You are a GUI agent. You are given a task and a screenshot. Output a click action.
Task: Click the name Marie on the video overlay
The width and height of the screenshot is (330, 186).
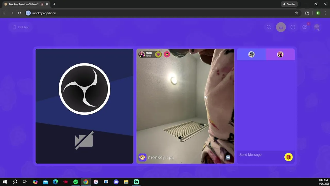tap(149, 53)
